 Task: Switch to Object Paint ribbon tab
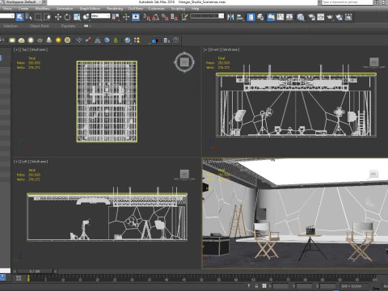[x=40, y=26]
